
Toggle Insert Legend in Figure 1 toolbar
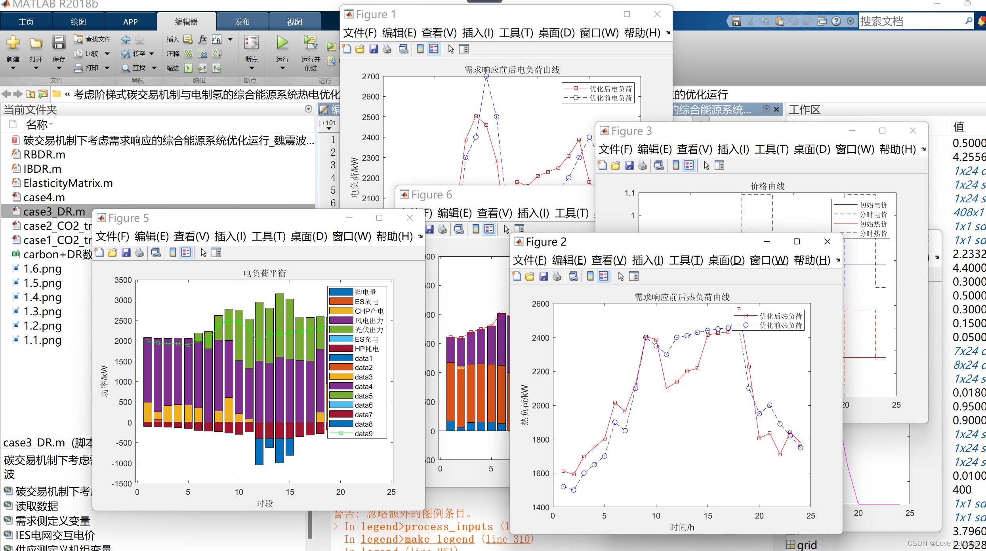[434, 49]
